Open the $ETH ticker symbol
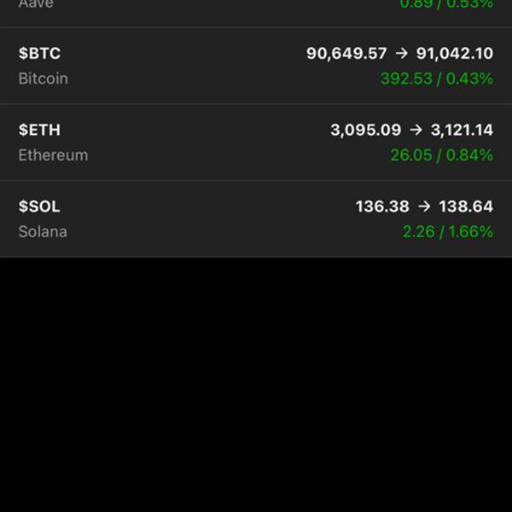This screenshot has height=512, width=512. tap(39, 130)
